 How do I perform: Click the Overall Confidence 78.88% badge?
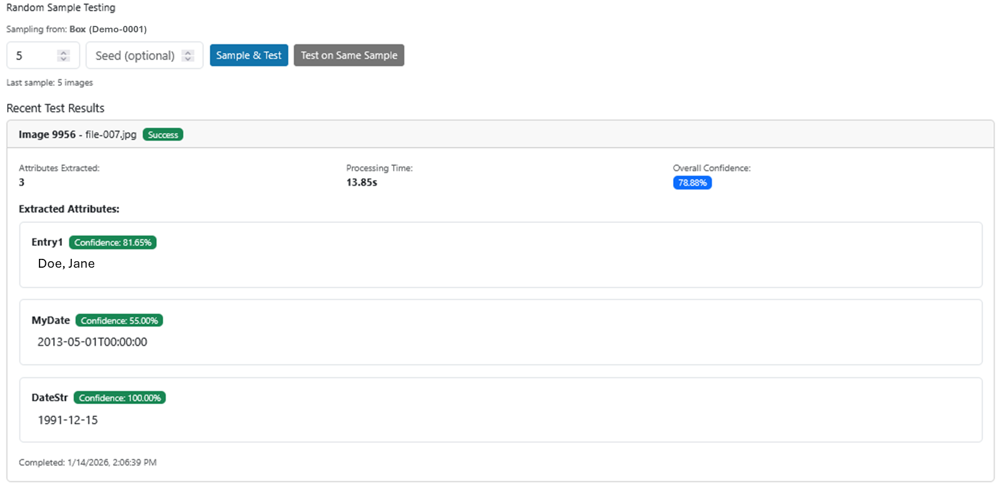tap(692, 183)
